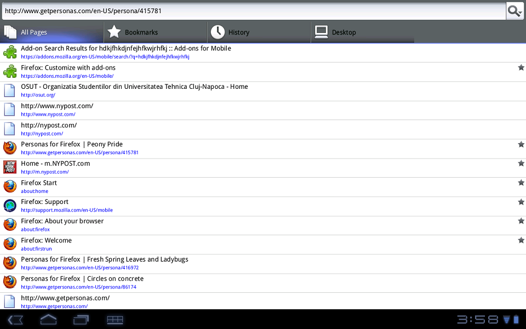Open Firefox: Customize with add-ons page
Screen dimensions: 526x329
pyautogui.click(x=263, y=72)
